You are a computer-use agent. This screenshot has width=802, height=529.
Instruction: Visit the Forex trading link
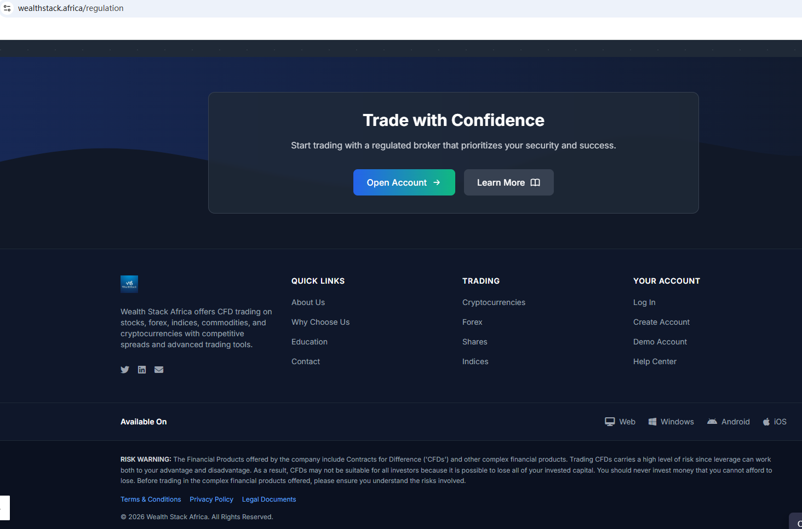point(472,322)
